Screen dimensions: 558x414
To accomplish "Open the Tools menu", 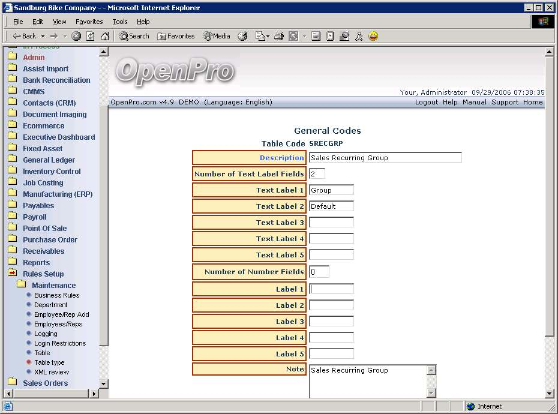I will [120, 22].
